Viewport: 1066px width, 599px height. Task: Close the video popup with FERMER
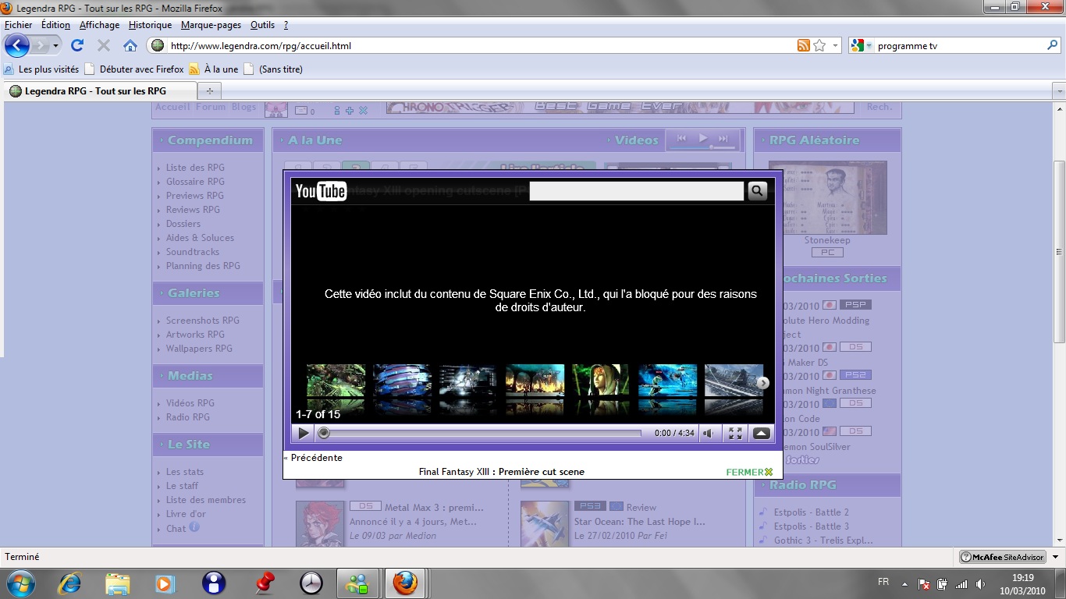tap(749, 472)
